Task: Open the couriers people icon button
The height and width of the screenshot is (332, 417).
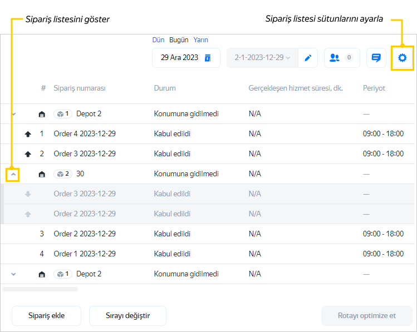Action: tap(341, 58)
